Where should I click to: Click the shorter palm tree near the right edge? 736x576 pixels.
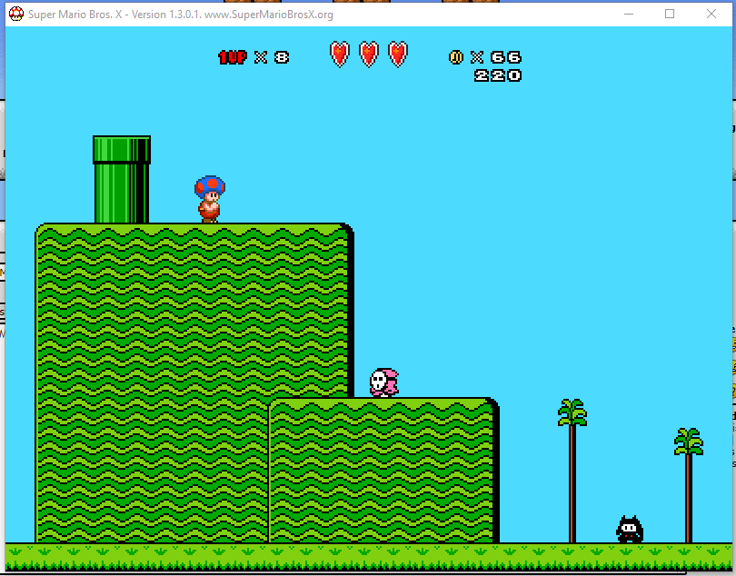point(689,485)
